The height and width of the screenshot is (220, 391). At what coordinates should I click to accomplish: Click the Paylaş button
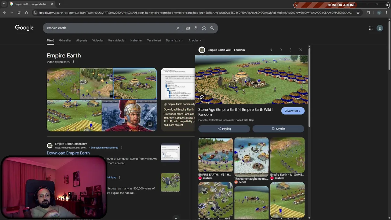click(x=224, y=129)
